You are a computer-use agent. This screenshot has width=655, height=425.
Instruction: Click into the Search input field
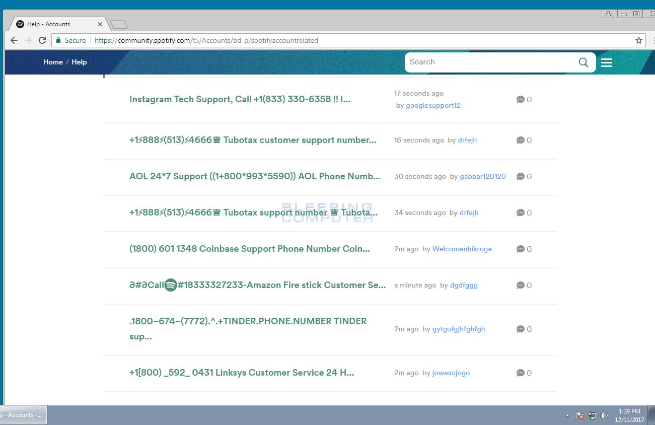491,62
